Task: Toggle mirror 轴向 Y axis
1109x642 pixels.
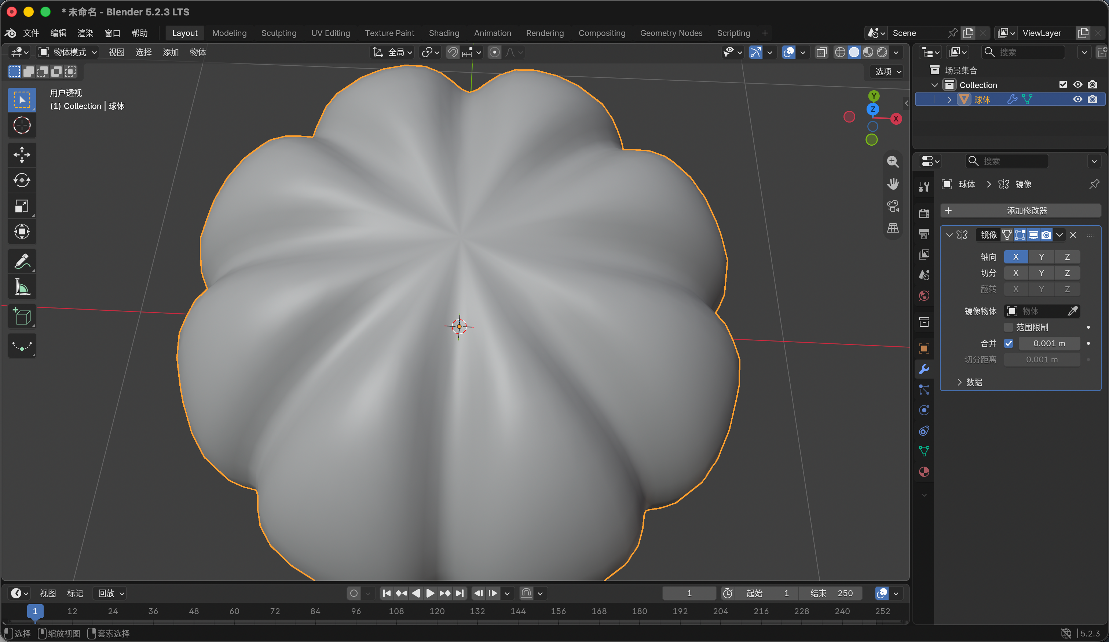Action: point(1041,257)
